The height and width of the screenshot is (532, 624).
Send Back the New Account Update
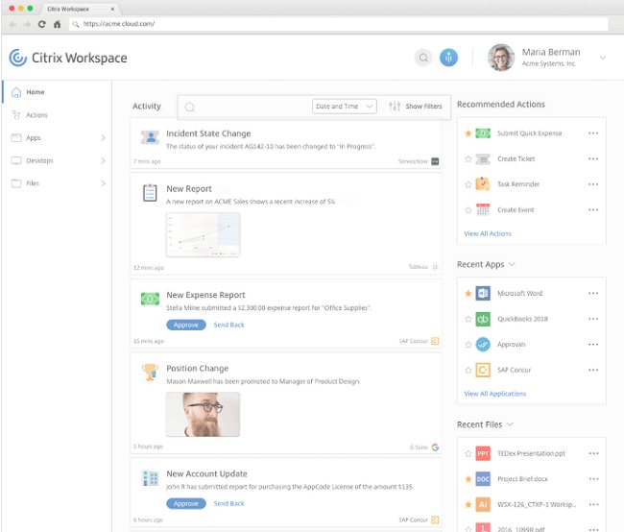coord(228,504)
